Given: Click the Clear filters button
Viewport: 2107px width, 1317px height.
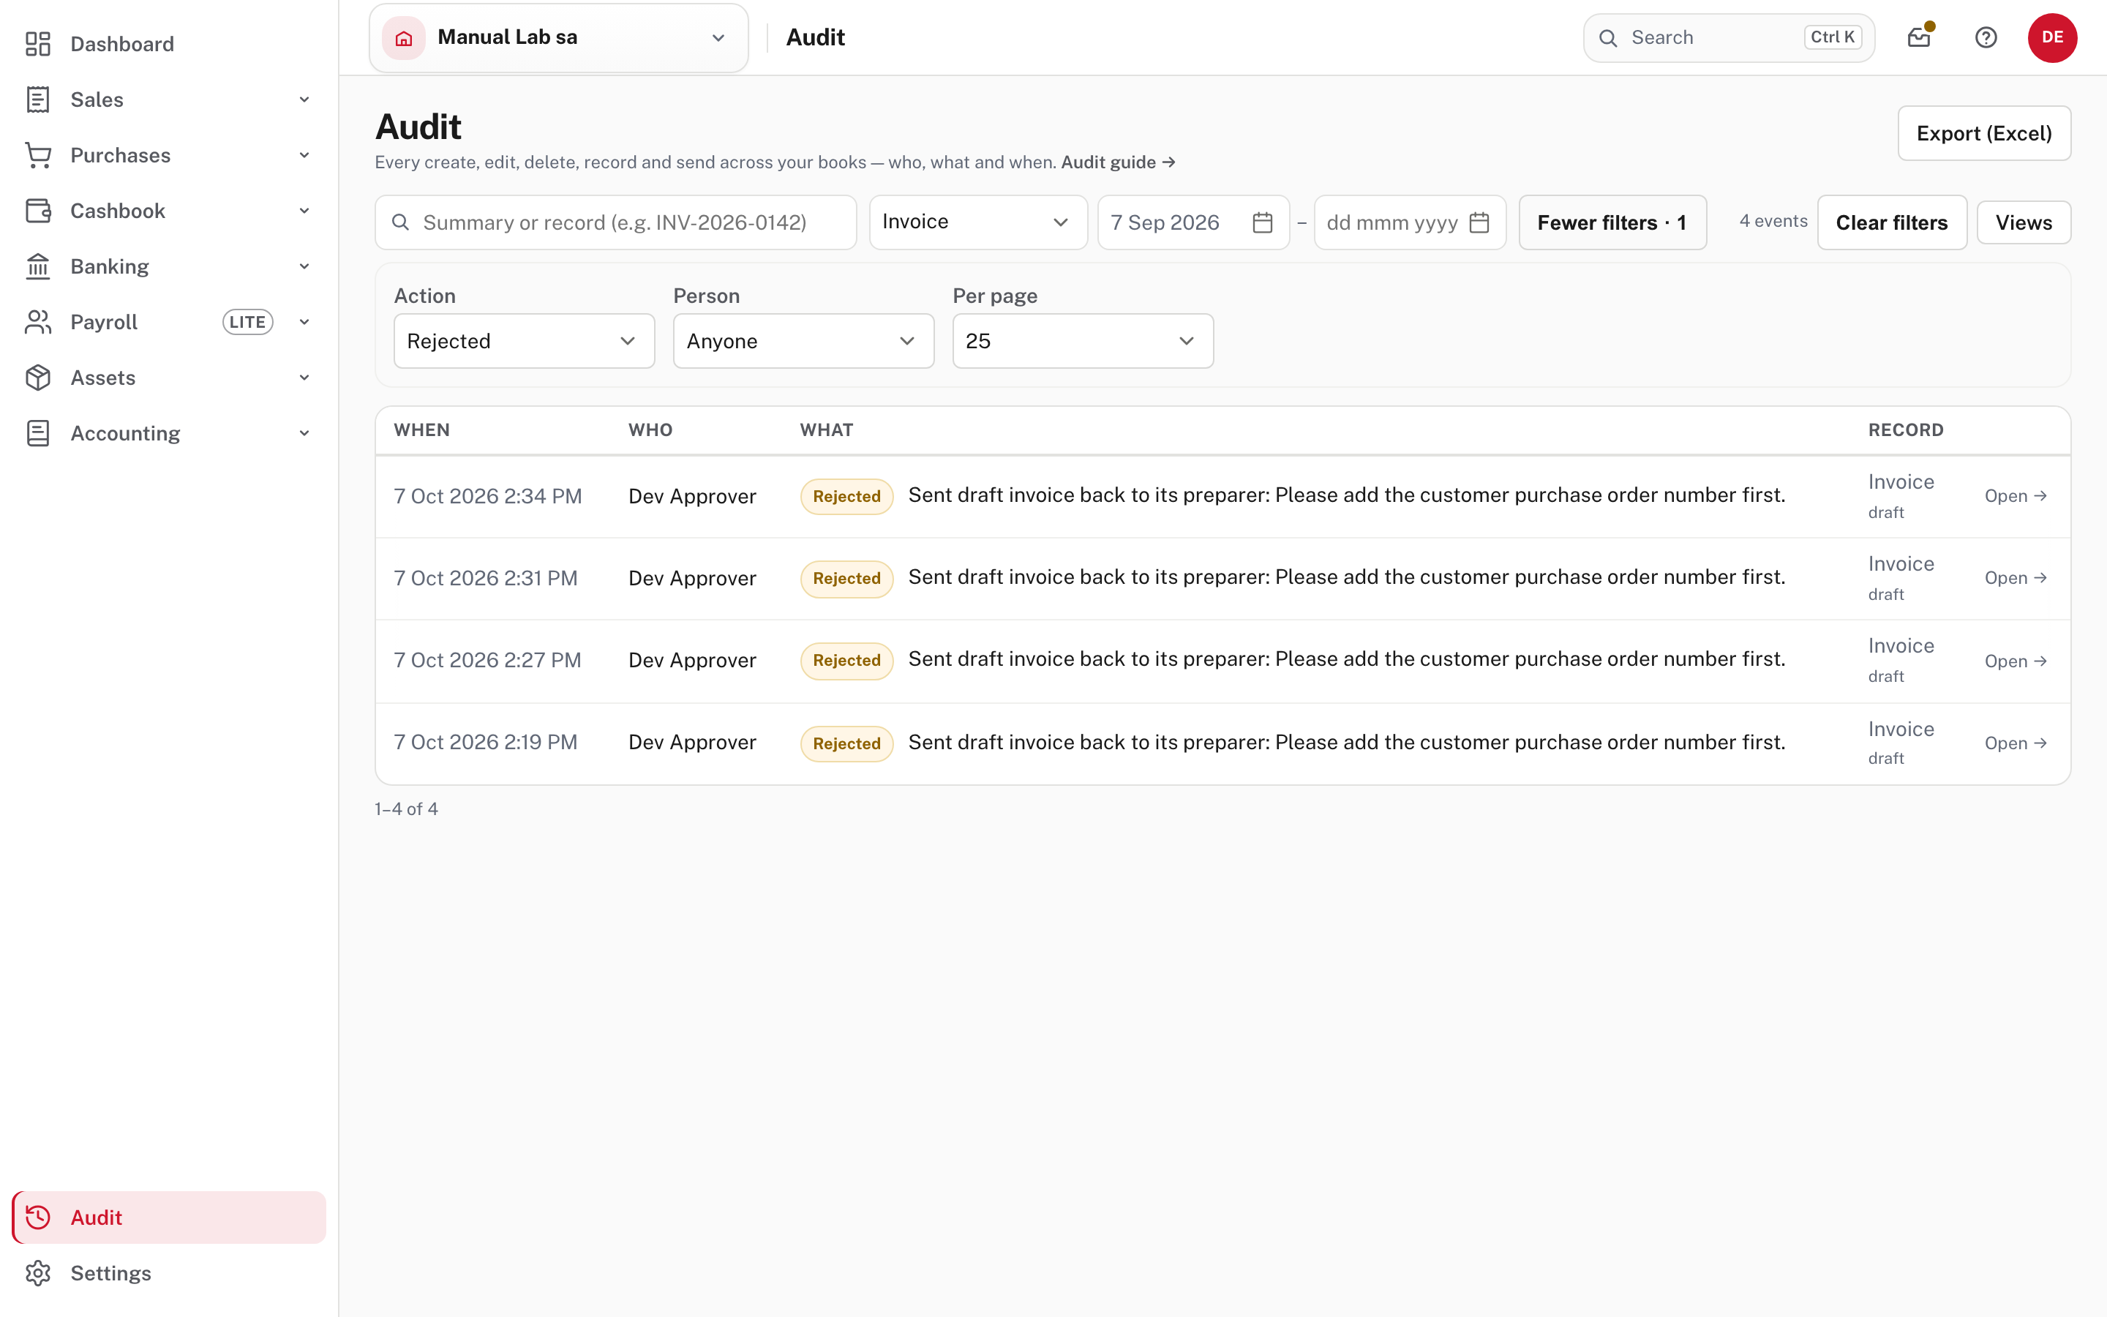Looking at the screenshot, I should coord(1892,222).
